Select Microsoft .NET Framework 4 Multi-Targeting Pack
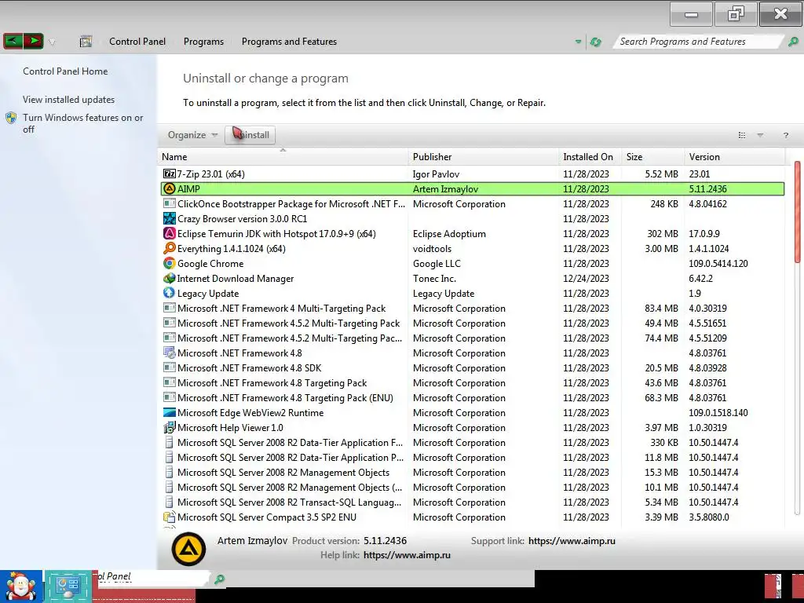This screenshot has width=804, height=603. click(x=472, y=308)
